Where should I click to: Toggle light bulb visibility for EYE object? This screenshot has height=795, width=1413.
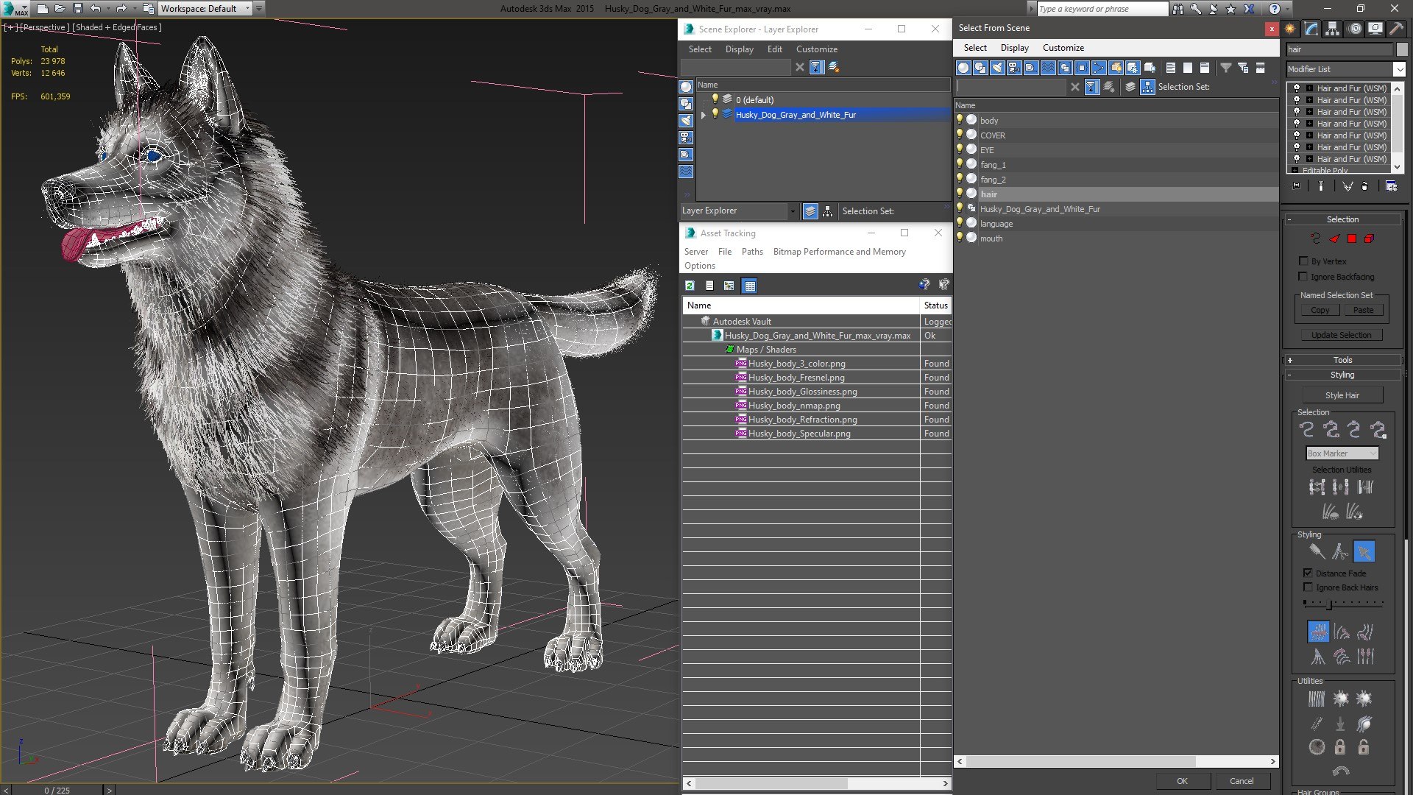[960, 149]
